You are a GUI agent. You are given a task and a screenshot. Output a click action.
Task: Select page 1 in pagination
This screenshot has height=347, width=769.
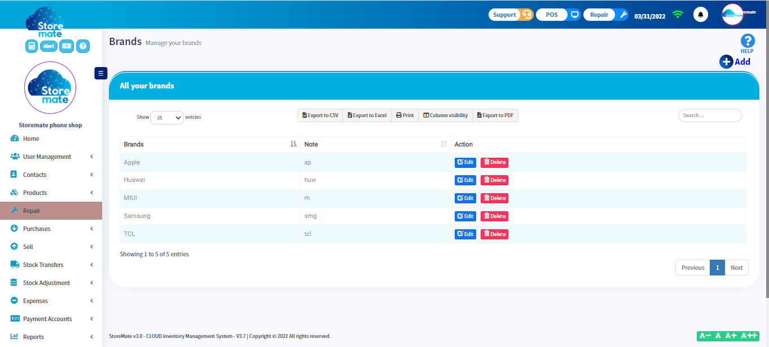pos(717,268)
